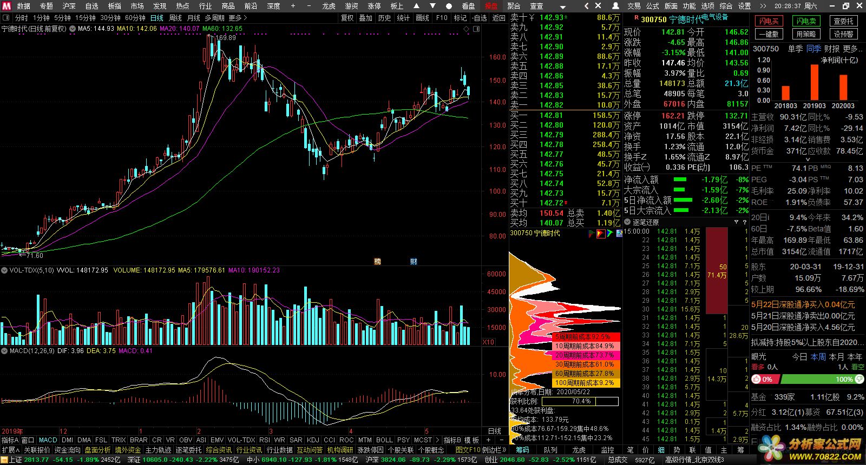This screenshot has width=866, height=465.
Task: Open the 模板 selector
Action: tap(472, 440)
